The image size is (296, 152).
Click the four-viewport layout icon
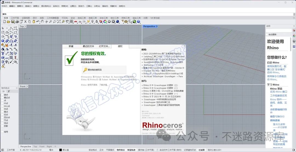click(71, 22)
